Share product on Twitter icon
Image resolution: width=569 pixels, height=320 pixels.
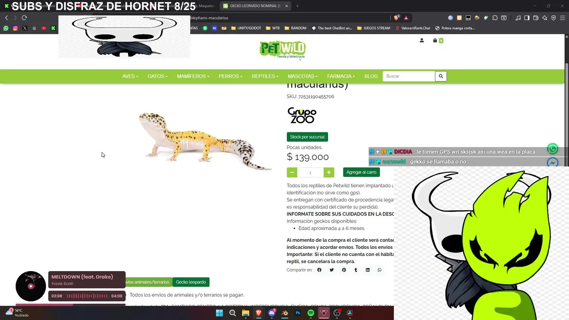tap(331, 270)
